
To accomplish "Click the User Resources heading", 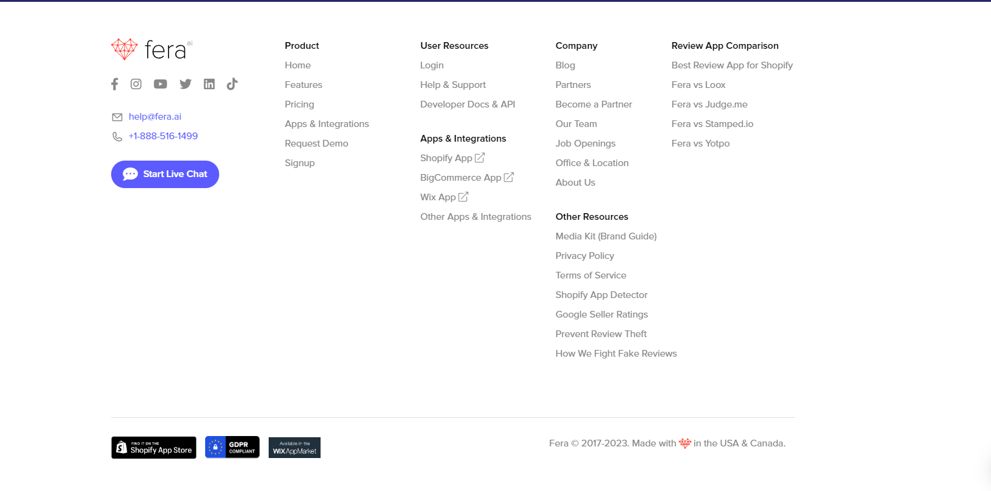I will tap(454, 46).
